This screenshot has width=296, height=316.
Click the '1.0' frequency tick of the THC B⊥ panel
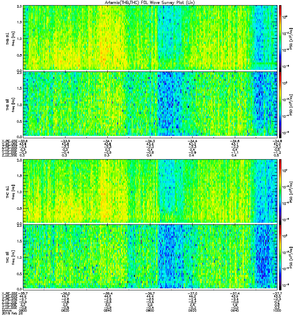19,192
